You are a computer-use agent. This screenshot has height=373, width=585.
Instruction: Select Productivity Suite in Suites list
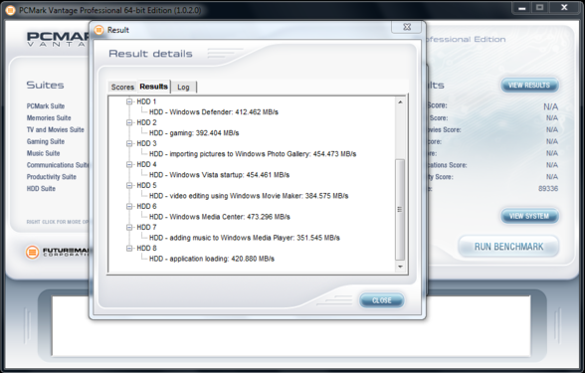click(x=52, y=177)
